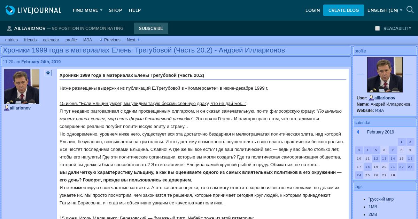Click the plus expand icon beside post
Screen dimensions: 418x219
click(x=48, y=73)
